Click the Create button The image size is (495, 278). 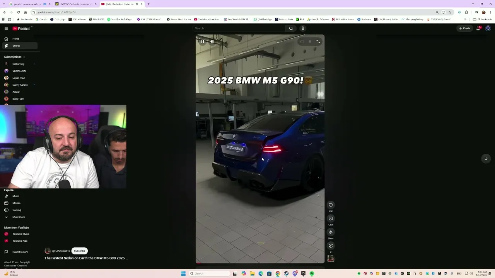pos(464,28)
